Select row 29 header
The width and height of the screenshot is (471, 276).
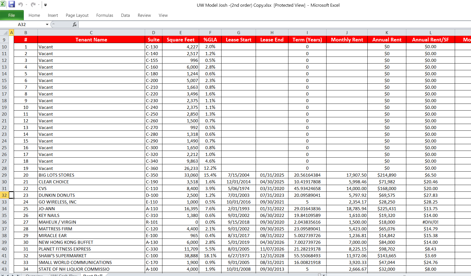click(4, 175)
